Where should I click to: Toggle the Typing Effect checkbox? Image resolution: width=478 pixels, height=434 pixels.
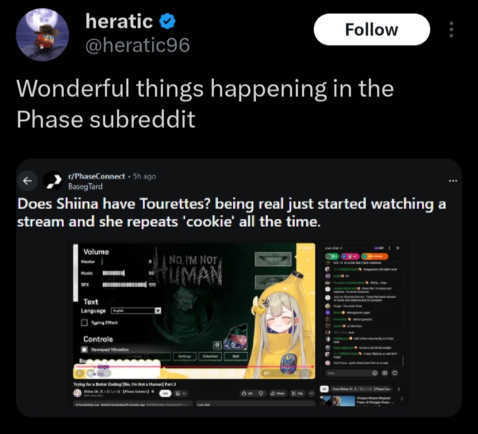85,322
